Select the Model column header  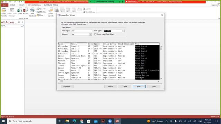pos(79,44)
